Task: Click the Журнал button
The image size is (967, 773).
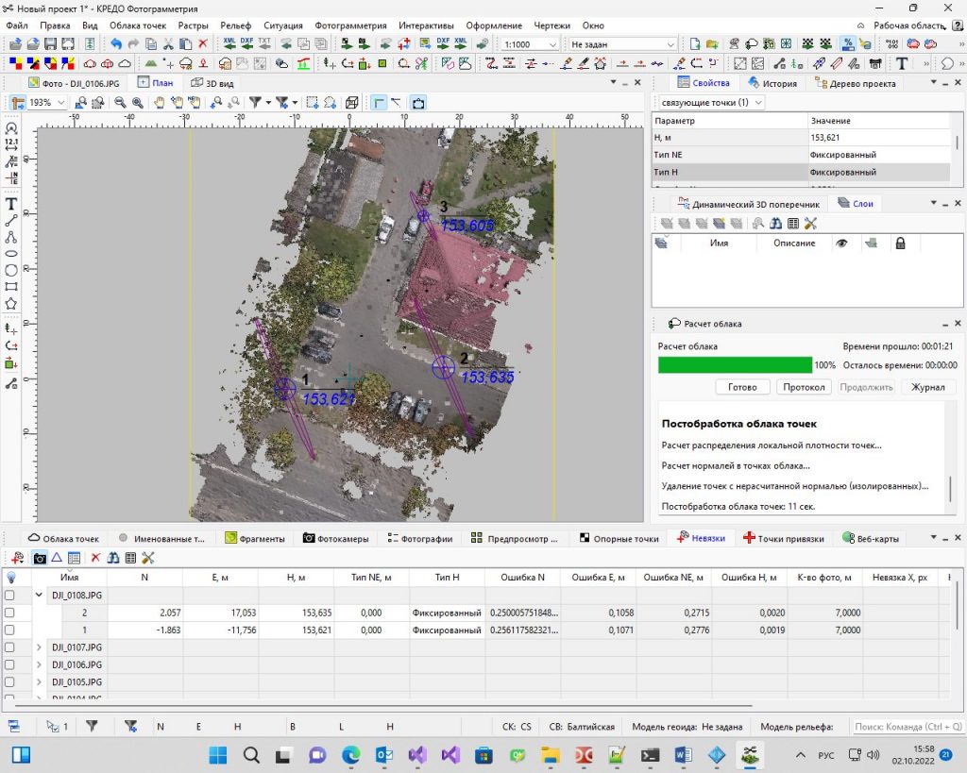Action: coord(927,387)
